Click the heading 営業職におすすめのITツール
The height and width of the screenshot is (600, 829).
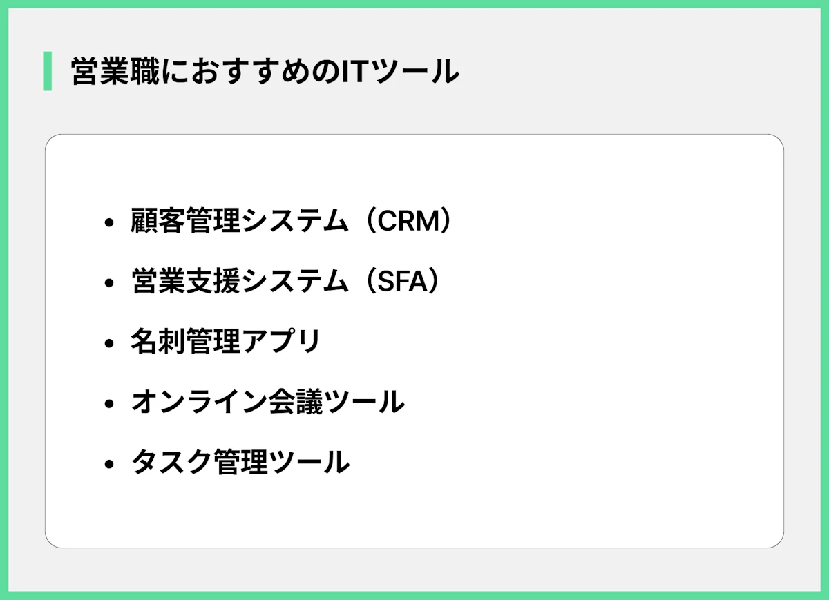pos(265,72)
